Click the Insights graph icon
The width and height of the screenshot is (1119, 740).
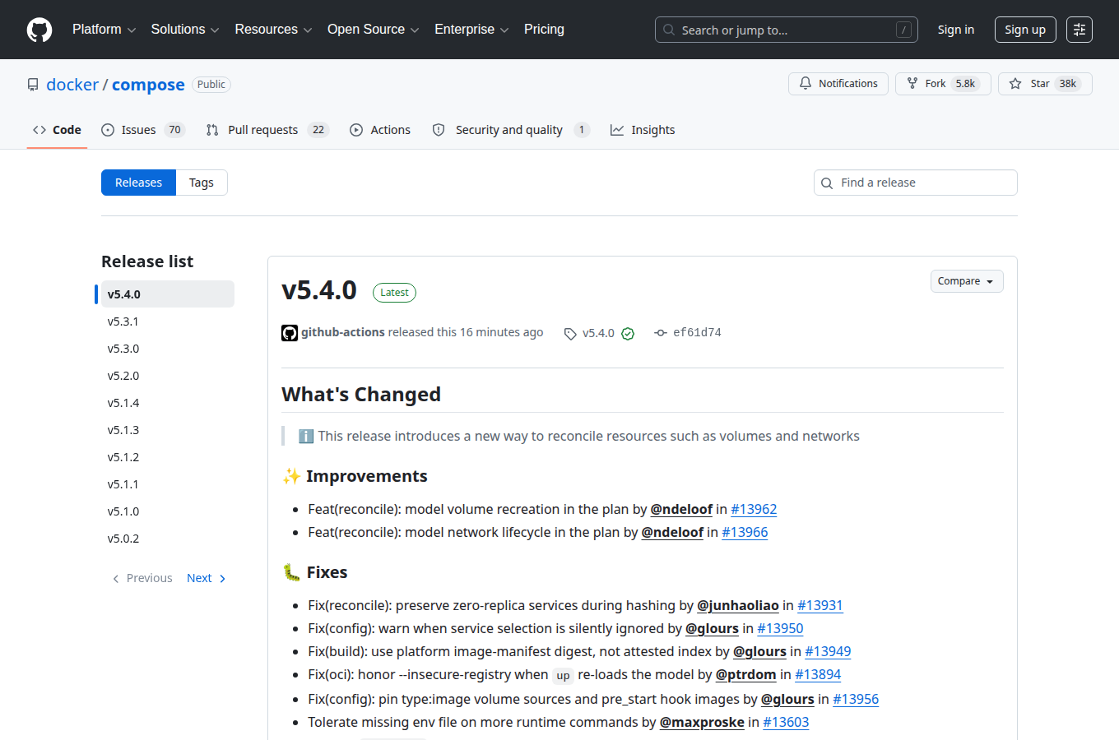617,130
